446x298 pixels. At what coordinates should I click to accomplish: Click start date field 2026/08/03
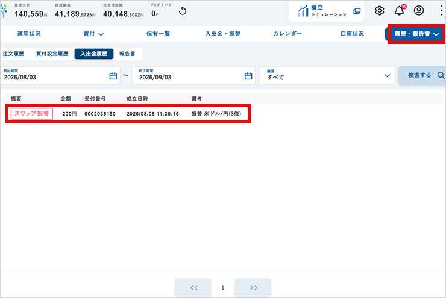[60, 75]
